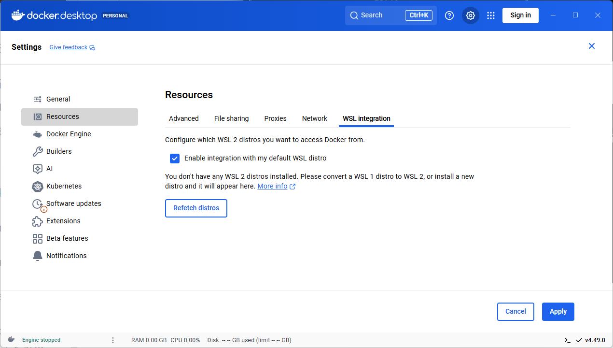Click the PERSONAL plan badge

coord(116,15)
